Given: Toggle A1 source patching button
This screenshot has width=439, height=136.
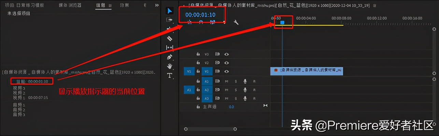Looking at the screenshot, I should [189, 90].
